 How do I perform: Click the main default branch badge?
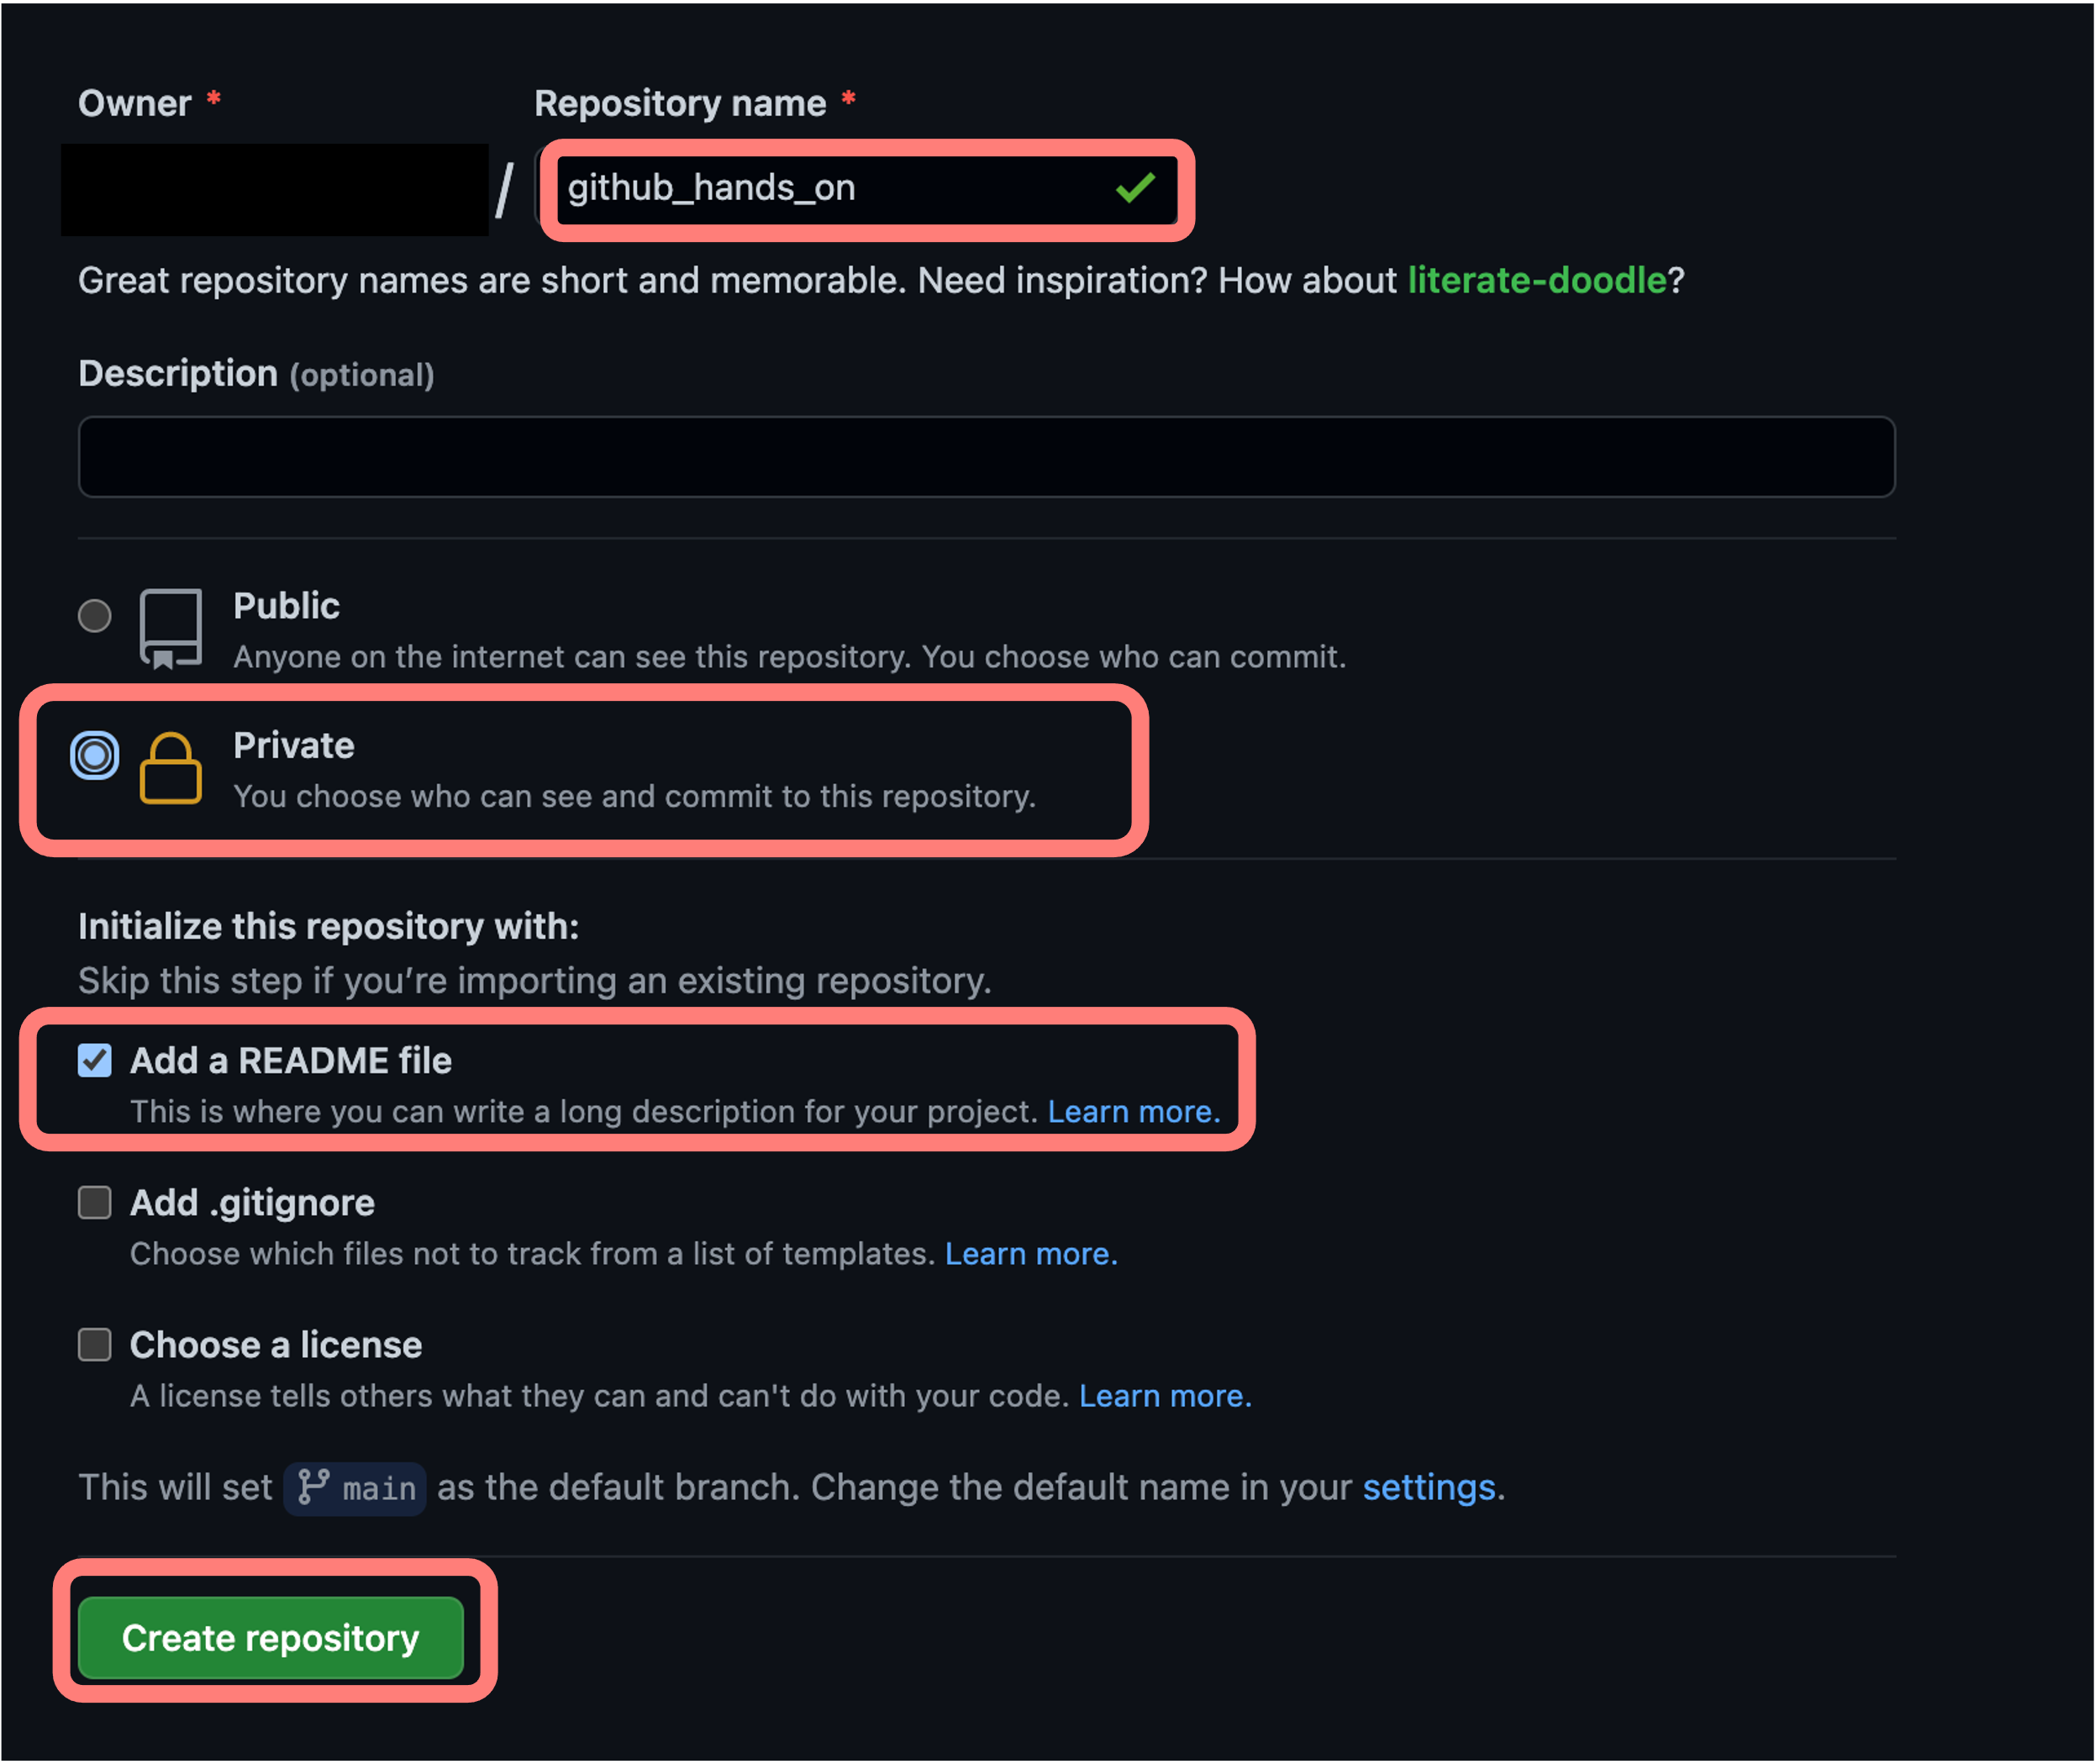point(355,1488)
